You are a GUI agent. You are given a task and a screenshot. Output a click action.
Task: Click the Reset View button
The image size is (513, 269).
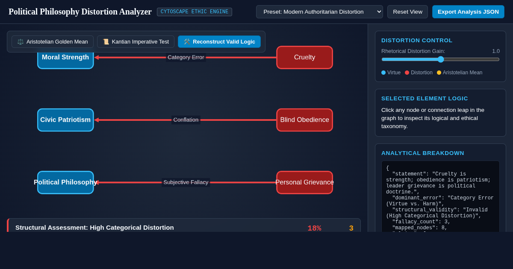[407, 12]
